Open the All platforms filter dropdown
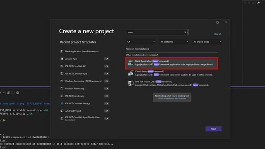The width and height of the screenshot is (265, 149). (x=174, y=42)
